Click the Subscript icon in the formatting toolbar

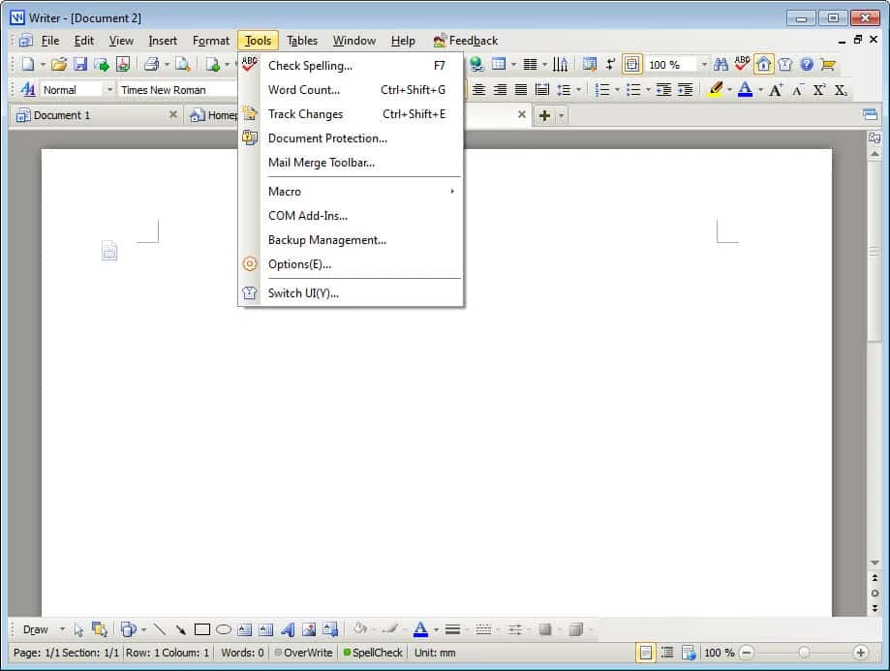coord(841,90)
